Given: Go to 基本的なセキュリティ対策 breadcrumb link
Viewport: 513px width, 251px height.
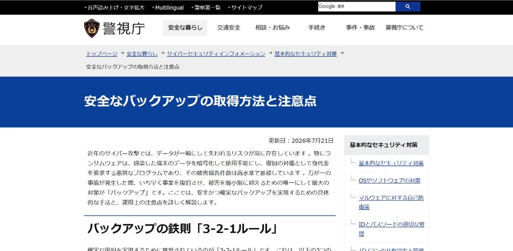Looking at the screenshot, I should point(306,54).
